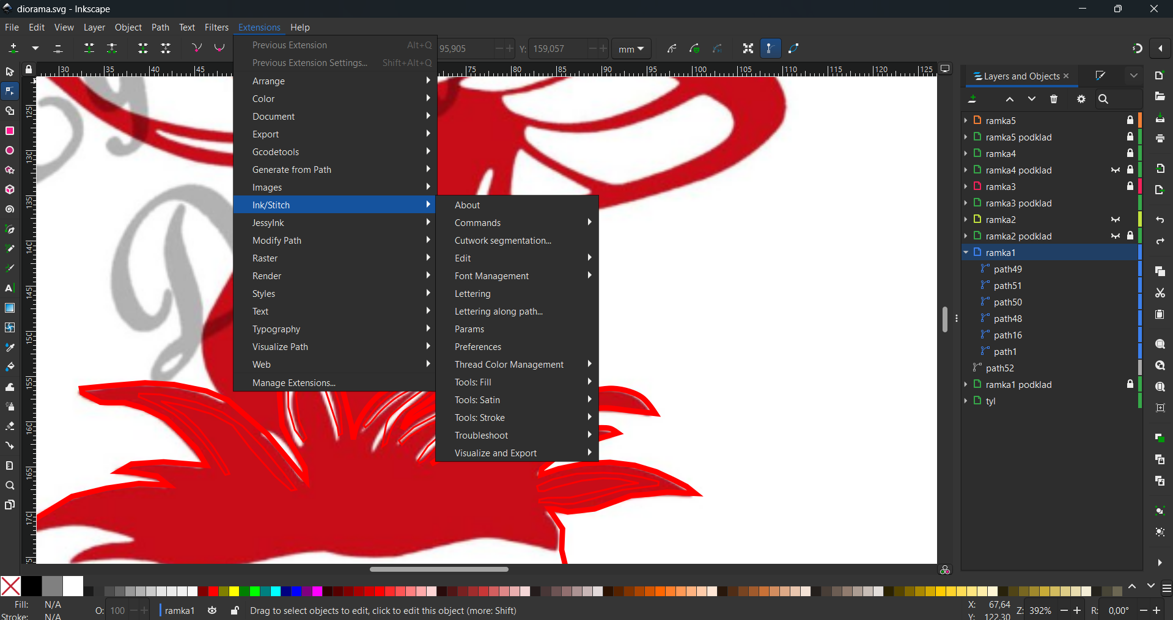This screenshot has height=620, width=1173.
Task: Expand the tyl layer
Action: click(966, 401)
